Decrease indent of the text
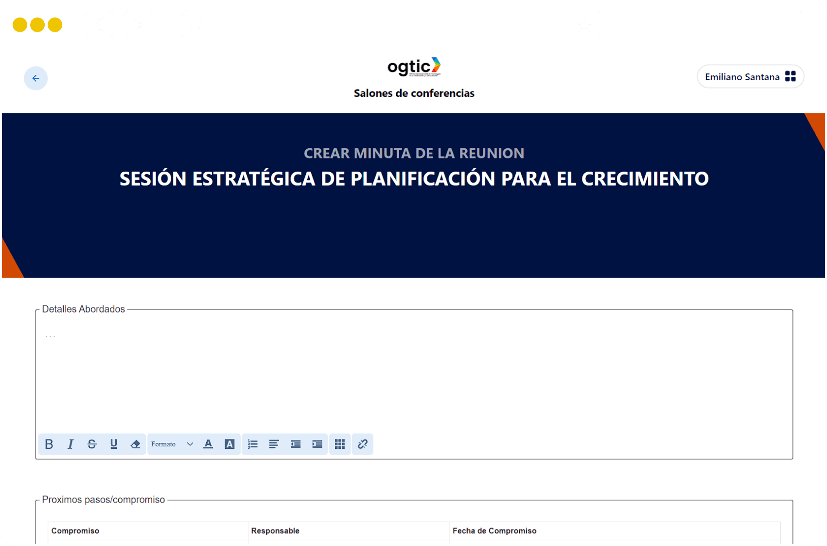827x546 pixels. pos(296,444)
